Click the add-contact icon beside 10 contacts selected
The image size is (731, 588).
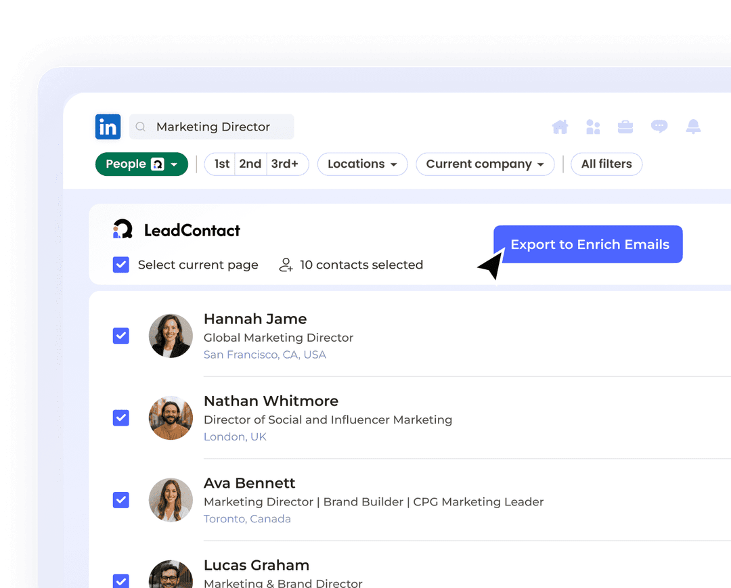tap(286, 265)
